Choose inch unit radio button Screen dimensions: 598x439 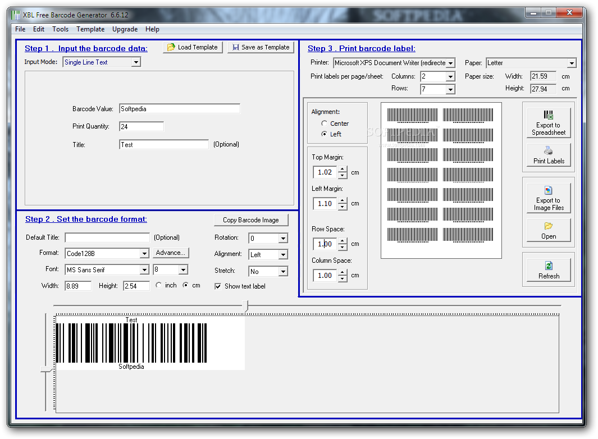159,285
